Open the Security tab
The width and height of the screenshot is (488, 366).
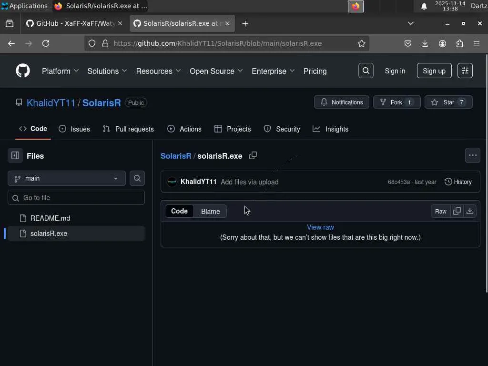pyautogui.click(x=282, y=129)
